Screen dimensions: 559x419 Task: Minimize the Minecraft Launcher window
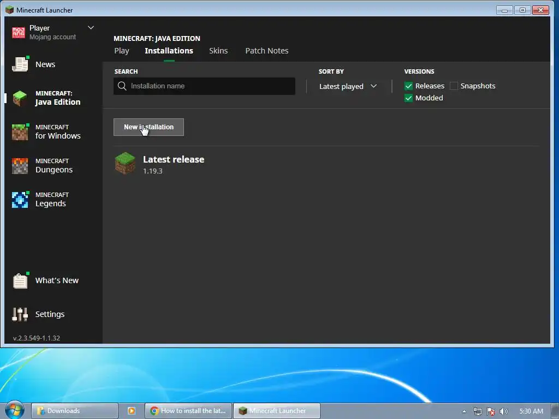[504, 10]
